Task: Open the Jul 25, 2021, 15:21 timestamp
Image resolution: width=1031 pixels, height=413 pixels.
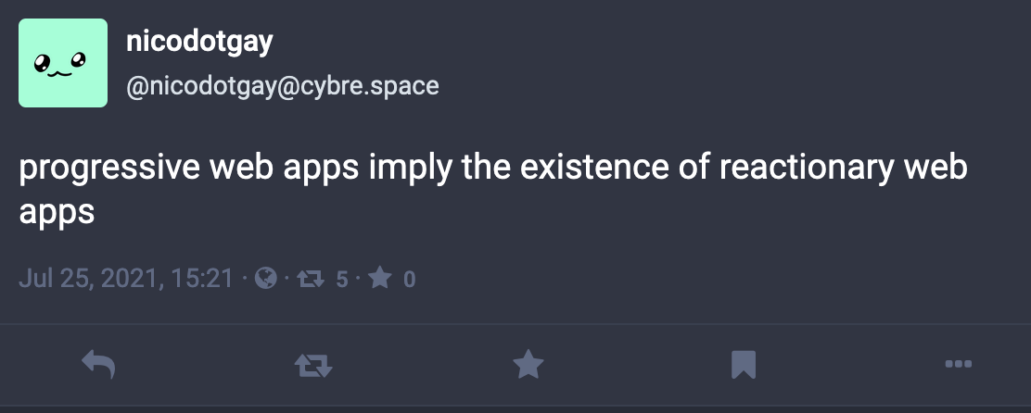Action: click(126, 279)
